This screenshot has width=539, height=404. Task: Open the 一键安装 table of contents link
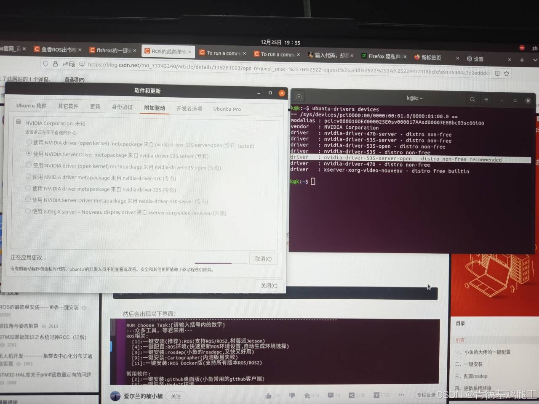(469, 364)
